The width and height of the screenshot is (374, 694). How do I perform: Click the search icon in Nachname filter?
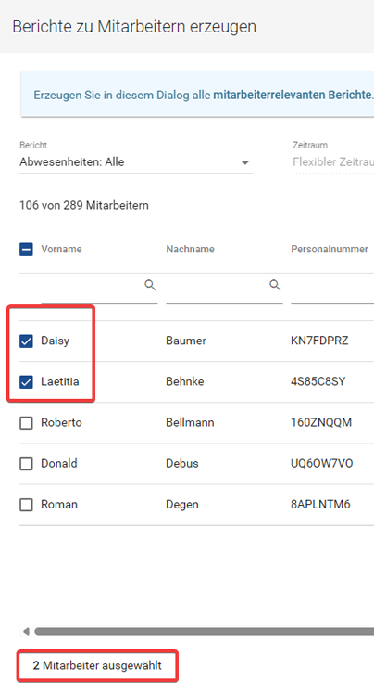[275, 286]
